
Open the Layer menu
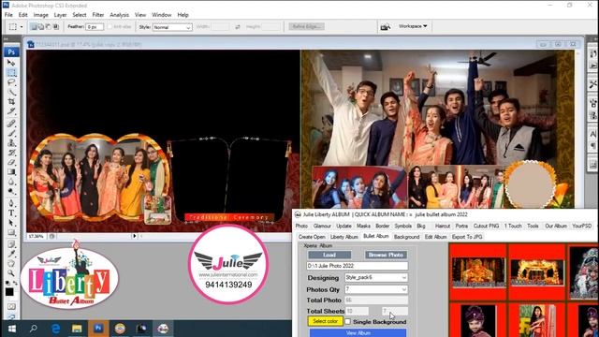click(x=60, y=15)
